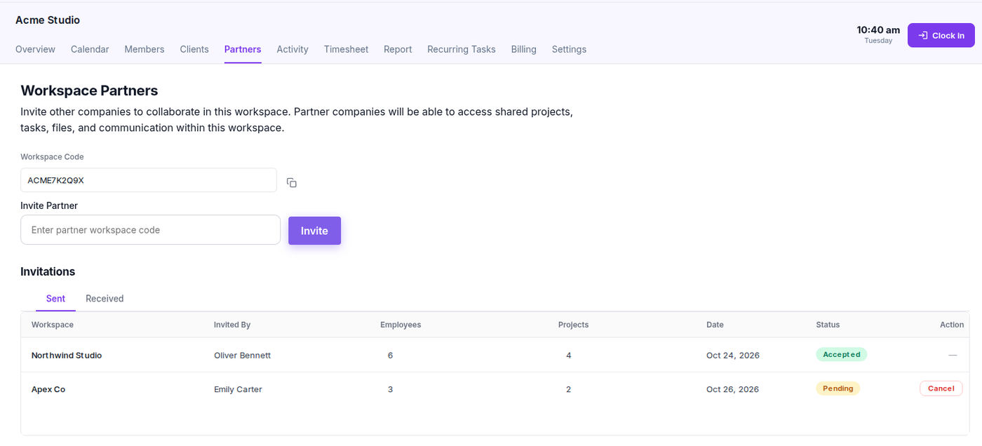Screen dimensions: 982x446
Task: Copy the workspace code with the copy icon
Action: (292, 182)
